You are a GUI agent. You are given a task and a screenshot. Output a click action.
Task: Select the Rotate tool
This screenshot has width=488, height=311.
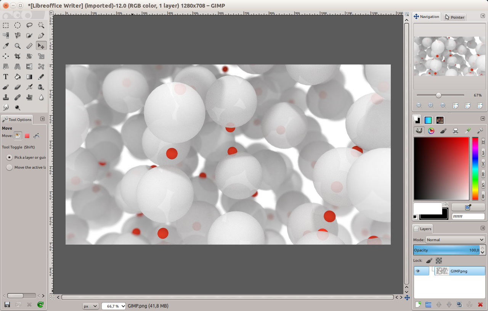point(29,56)
